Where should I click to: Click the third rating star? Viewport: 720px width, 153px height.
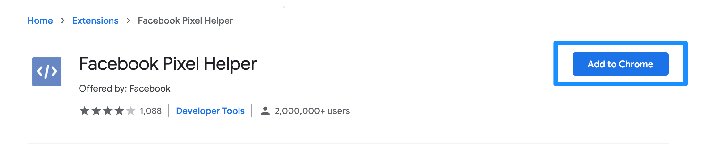click(x=108, y=111)
